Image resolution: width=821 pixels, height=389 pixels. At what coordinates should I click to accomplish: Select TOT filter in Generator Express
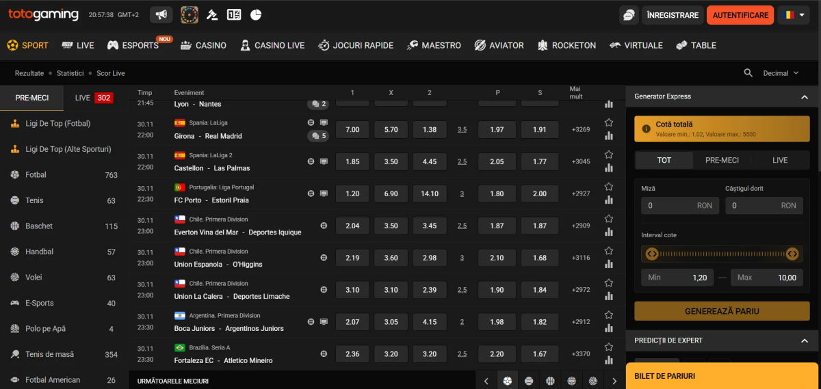(x=664, y=160)
